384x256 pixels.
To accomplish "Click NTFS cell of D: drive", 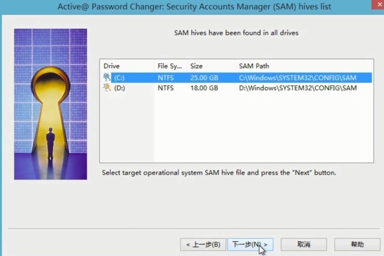I will (165, 88).
